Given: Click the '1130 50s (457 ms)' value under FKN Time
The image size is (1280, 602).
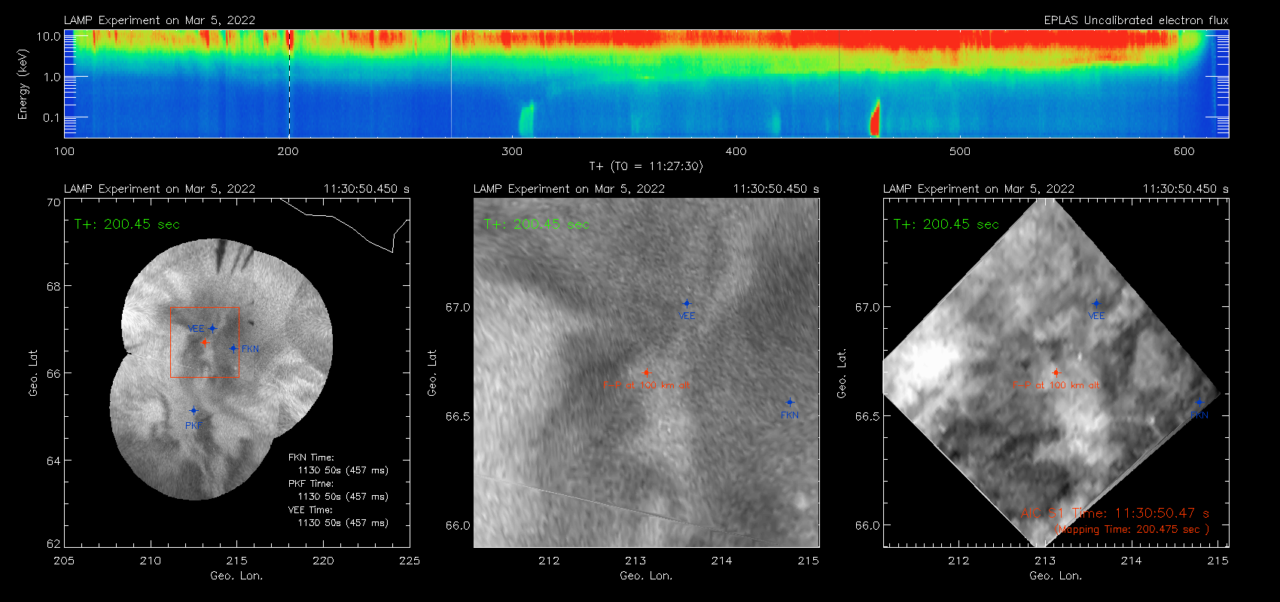Looking at the screenshot, I should (x=343, y=470).
